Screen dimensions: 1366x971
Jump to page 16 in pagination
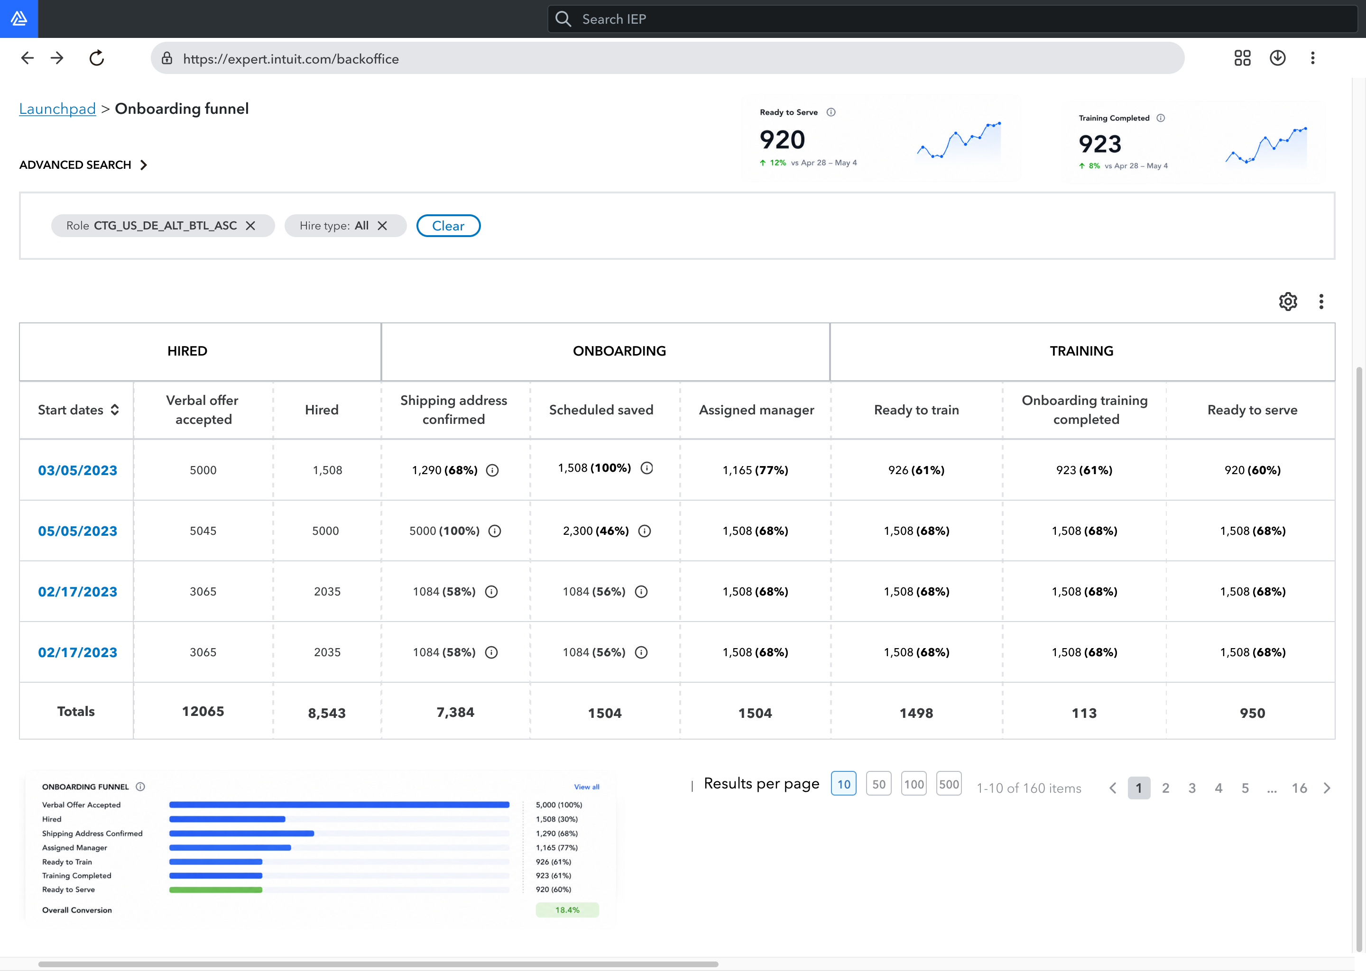(1299, 788)
